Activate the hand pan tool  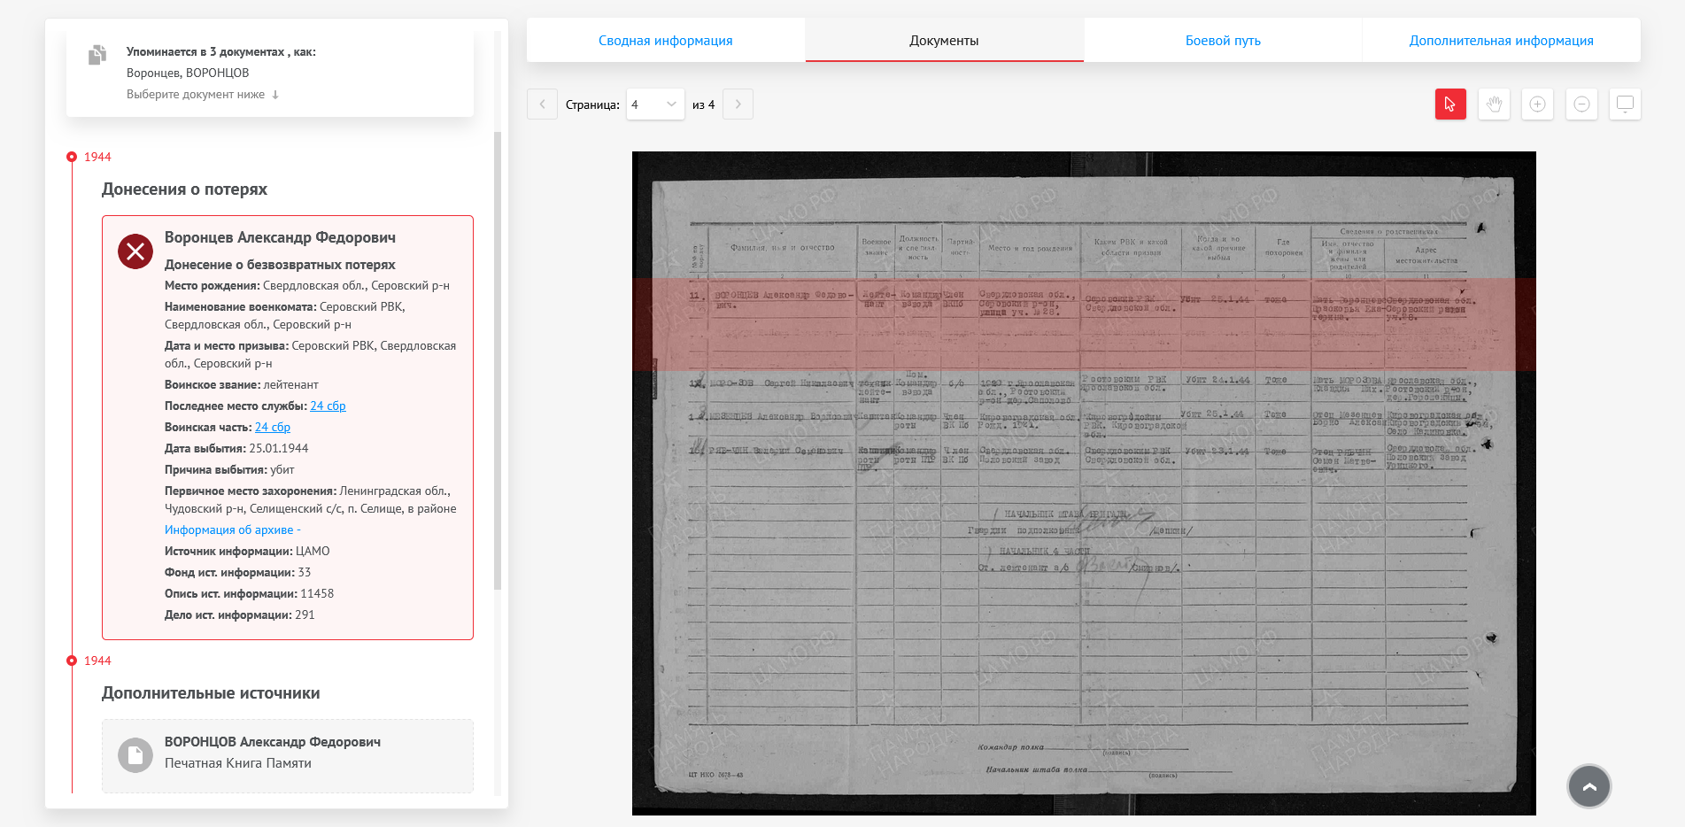pyautogui.click(x=1494, y=104)
